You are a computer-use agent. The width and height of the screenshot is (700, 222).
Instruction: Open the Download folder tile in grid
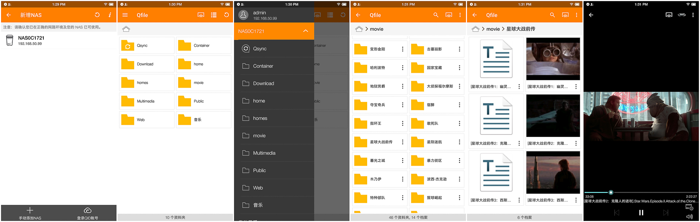click(x=147, y=64)
